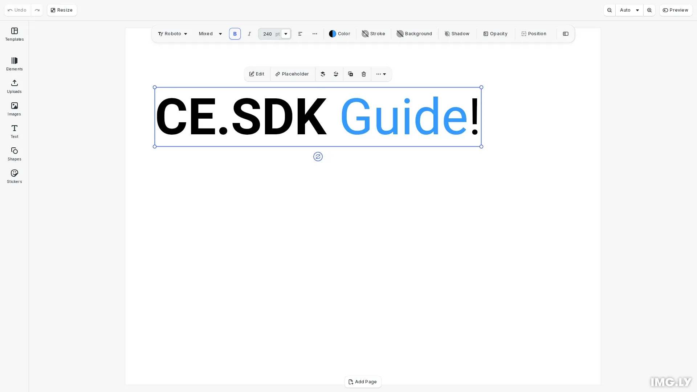Open the Templates panel
This screenshot has height=392, width=697.
[x=14, y=34]
